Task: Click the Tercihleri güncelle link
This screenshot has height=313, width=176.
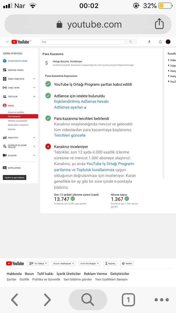Action: coord(70,135)
